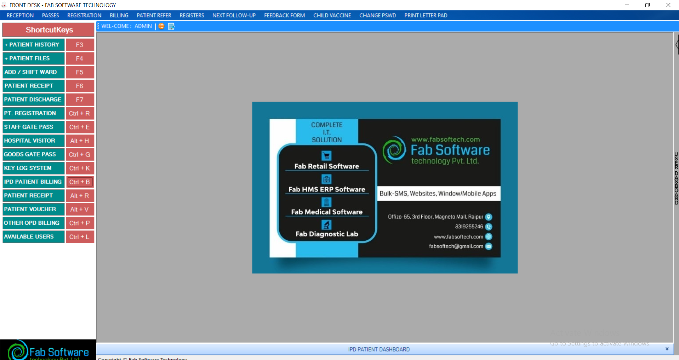This screenshot has width=679, height=360.
Task: Open the REGISTERS menu
Action: pos(192,16)
